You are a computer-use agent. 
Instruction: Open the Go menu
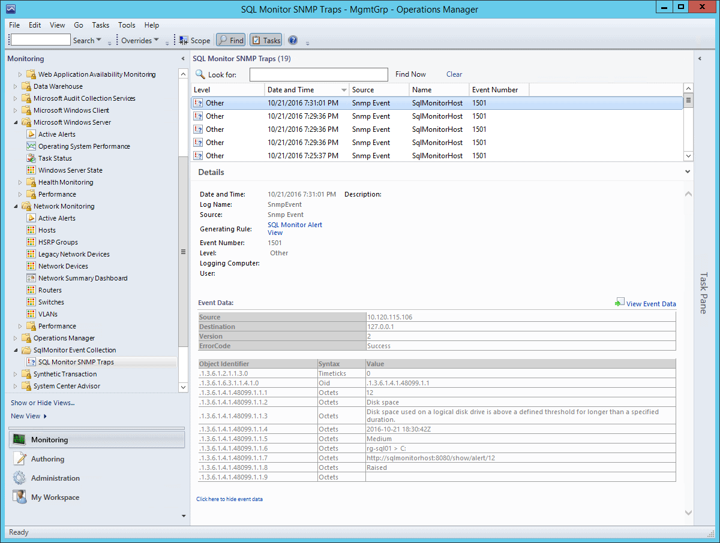pos(78,25)
